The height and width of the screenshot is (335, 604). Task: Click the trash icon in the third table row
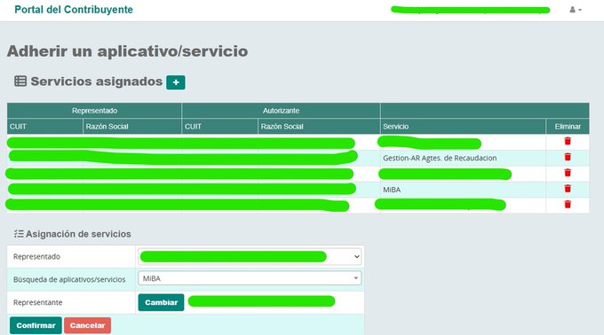pos(568,173)
